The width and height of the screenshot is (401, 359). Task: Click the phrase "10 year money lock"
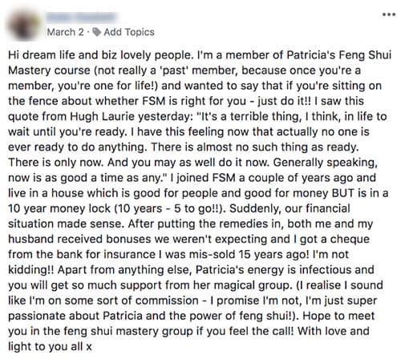tap(59, 208)
